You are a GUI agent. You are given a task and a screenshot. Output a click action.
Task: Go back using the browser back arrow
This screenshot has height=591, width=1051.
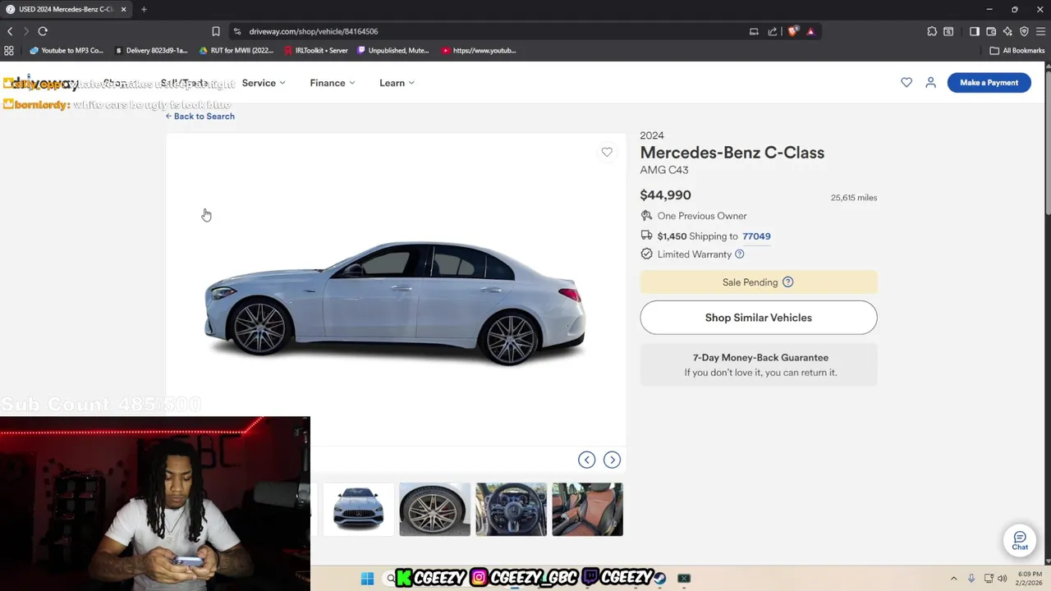click(10, 31)
